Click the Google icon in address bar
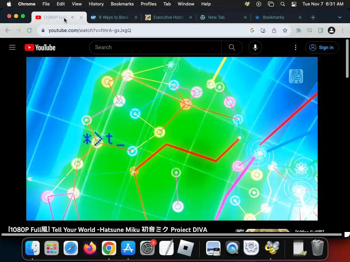Image resolution: width=350 pixels, height=262 pixels. coord(252,30)
